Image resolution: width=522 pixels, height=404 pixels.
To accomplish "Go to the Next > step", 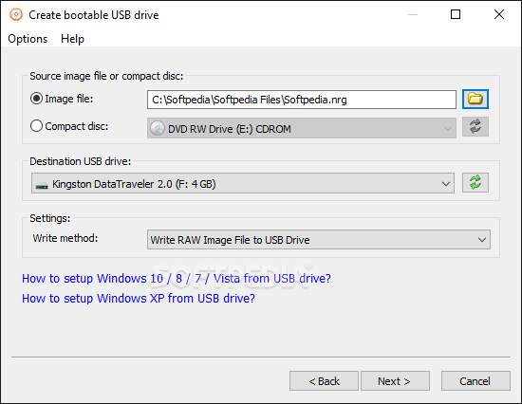I will pos(395,380).
